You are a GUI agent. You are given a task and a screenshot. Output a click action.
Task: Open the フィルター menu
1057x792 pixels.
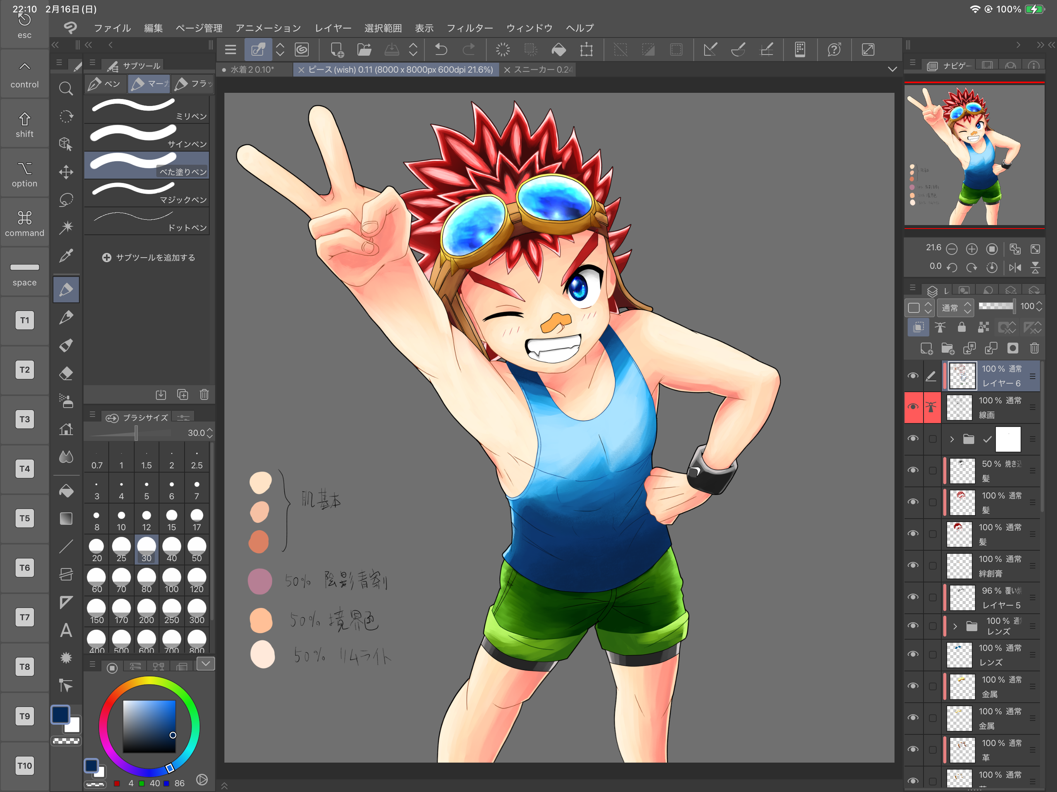point(470,28)
